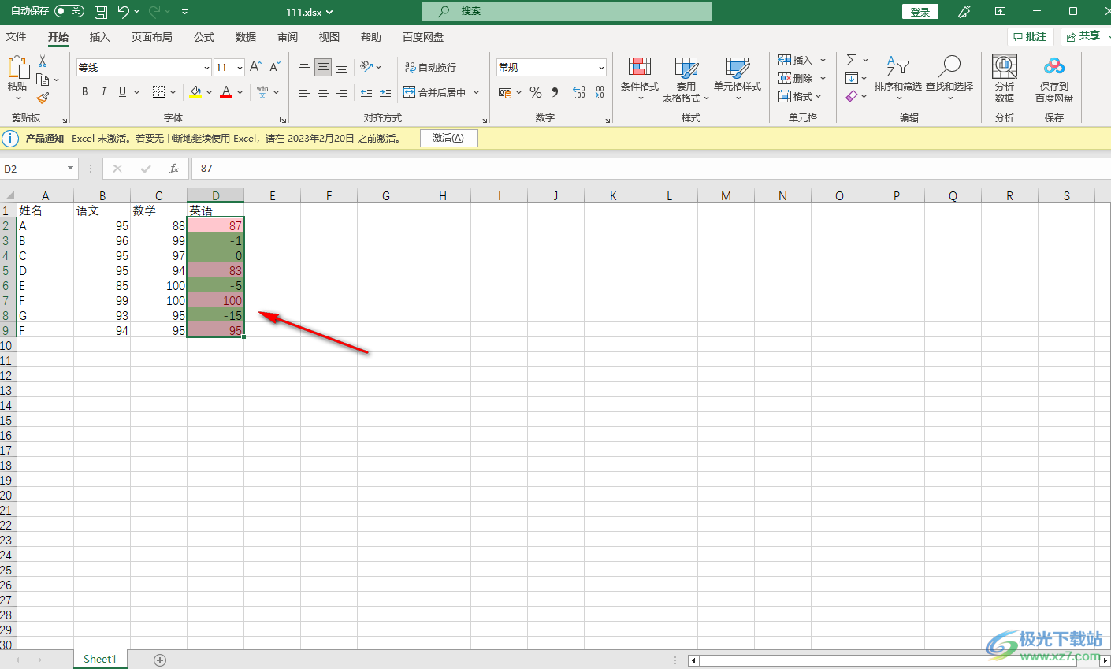Click the Comments (批注) button

1031,36
